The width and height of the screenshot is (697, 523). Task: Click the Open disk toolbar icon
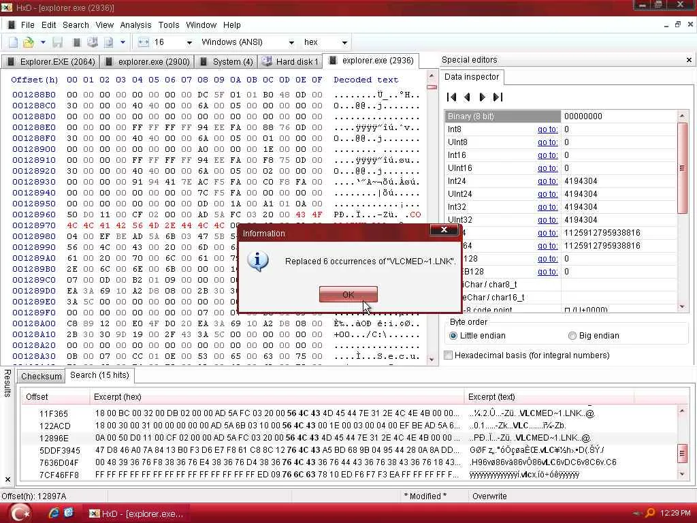tap(92, 42)
